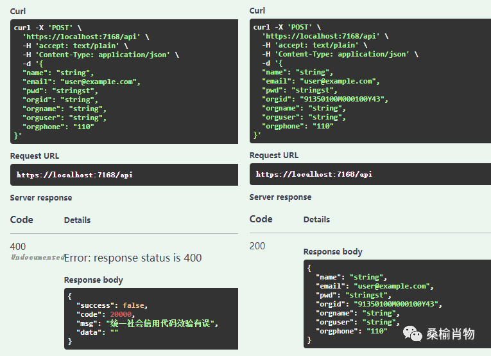The image size is (491, 356).
Task: Click the 400 status code
Action: coord(18,246)
